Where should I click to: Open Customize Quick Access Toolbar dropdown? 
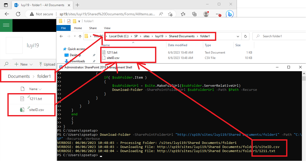[79, 21]
